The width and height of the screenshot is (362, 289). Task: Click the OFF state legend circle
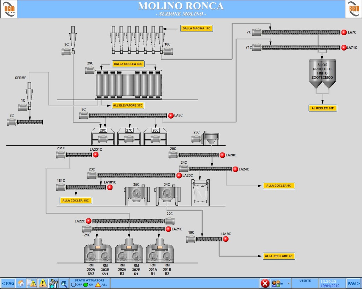[x=74, y=285]
